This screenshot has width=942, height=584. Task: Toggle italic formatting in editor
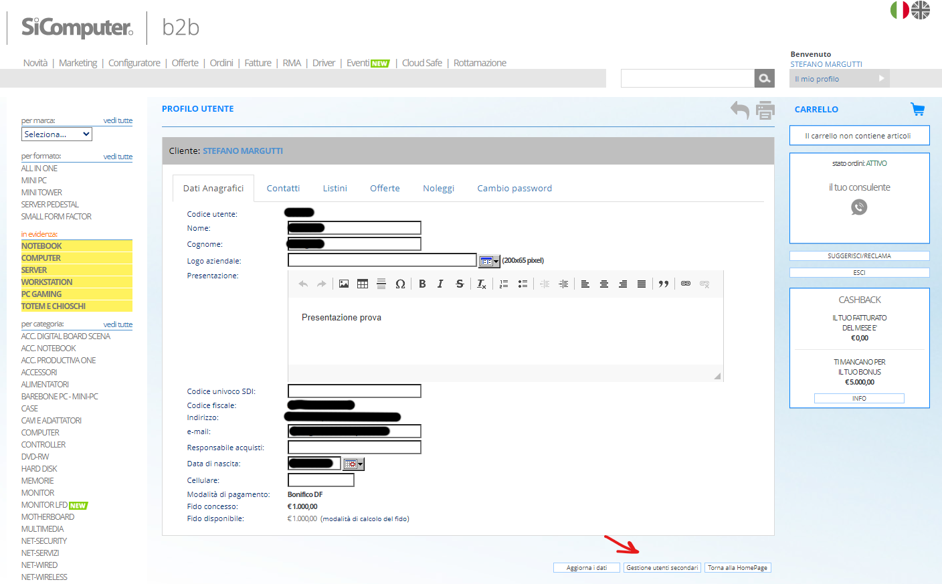(x=440, y=284)
